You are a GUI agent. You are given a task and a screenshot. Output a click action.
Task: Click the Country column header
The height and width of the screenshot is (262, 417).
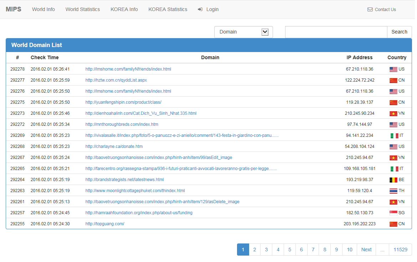tap(397, 57)
